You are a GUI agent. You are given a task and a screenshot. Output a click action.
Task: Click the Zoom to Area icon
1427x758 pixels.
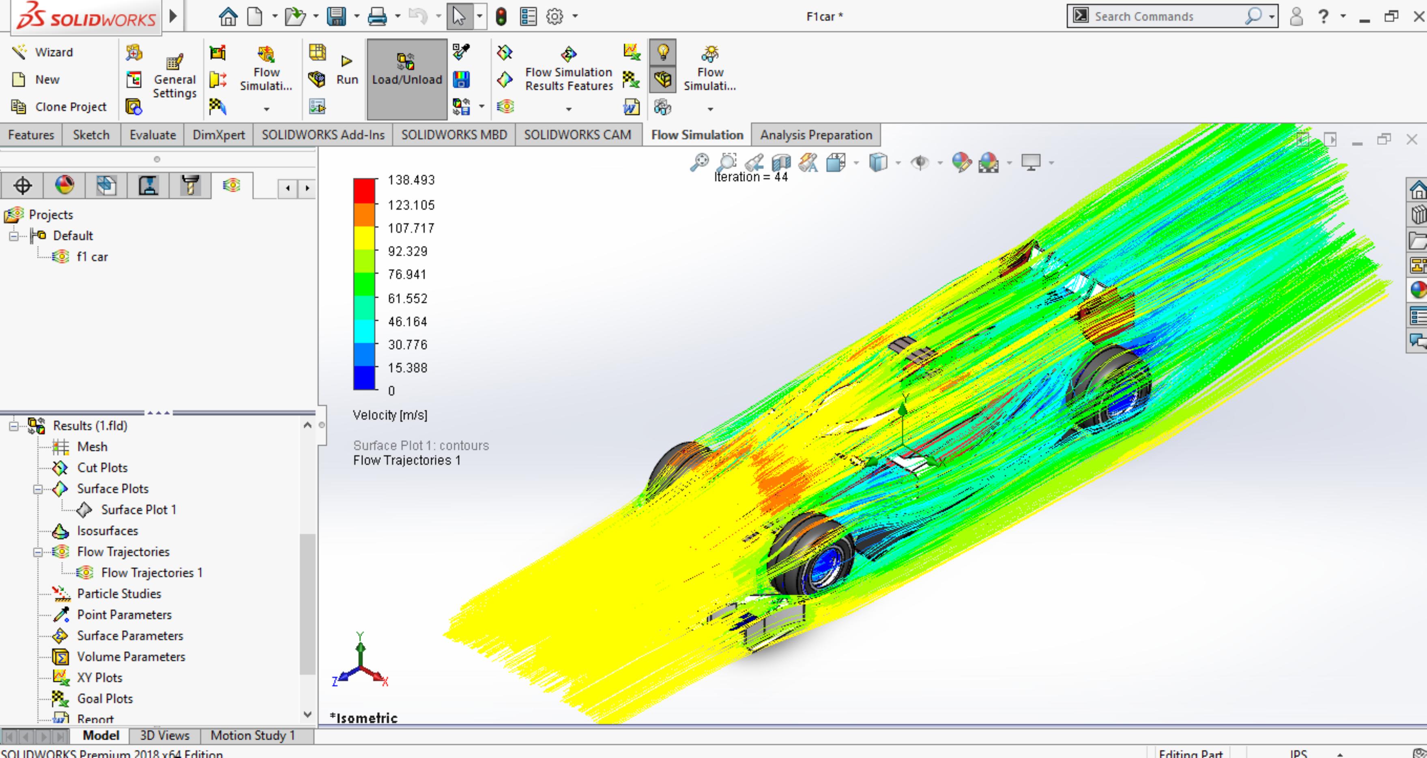(x=726, y=162)
